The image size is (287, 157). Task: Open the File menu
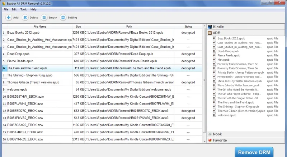point(6,10)
